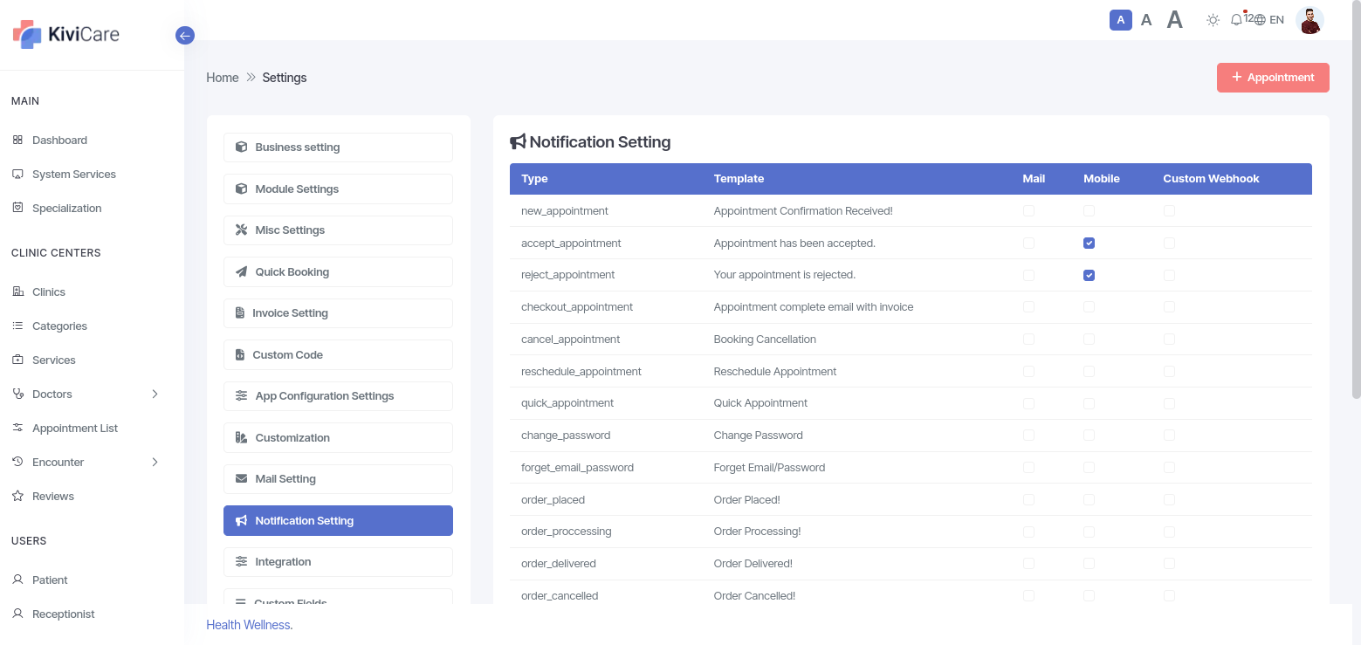Click the Specialization icon in sidebar
The width and height of the screenshot is (1361, 645).
click(x=17, y=208)
